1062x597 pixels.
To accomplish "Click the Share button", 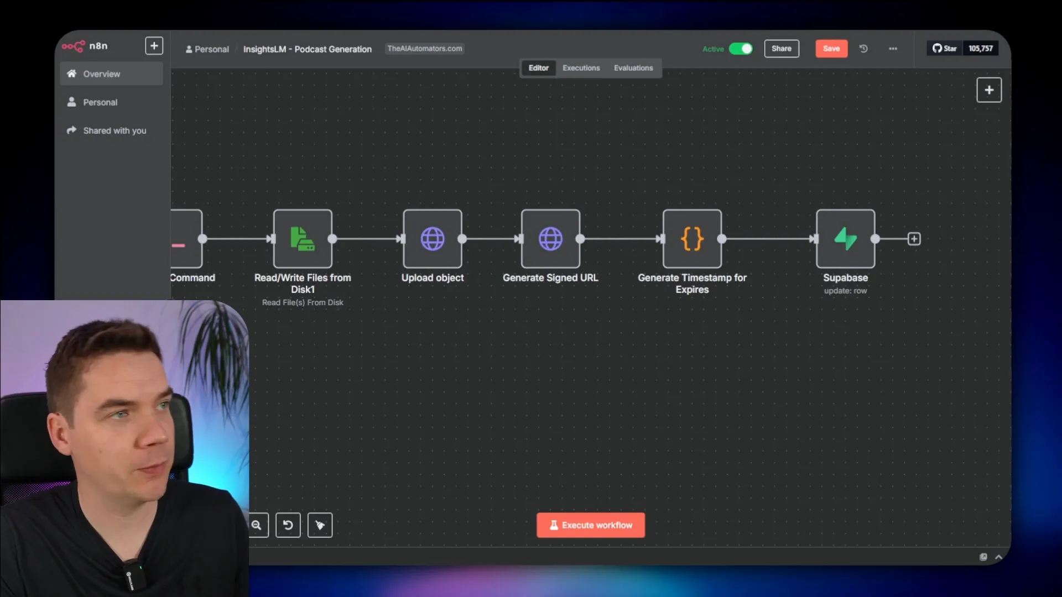I will (x=782, y=49).
